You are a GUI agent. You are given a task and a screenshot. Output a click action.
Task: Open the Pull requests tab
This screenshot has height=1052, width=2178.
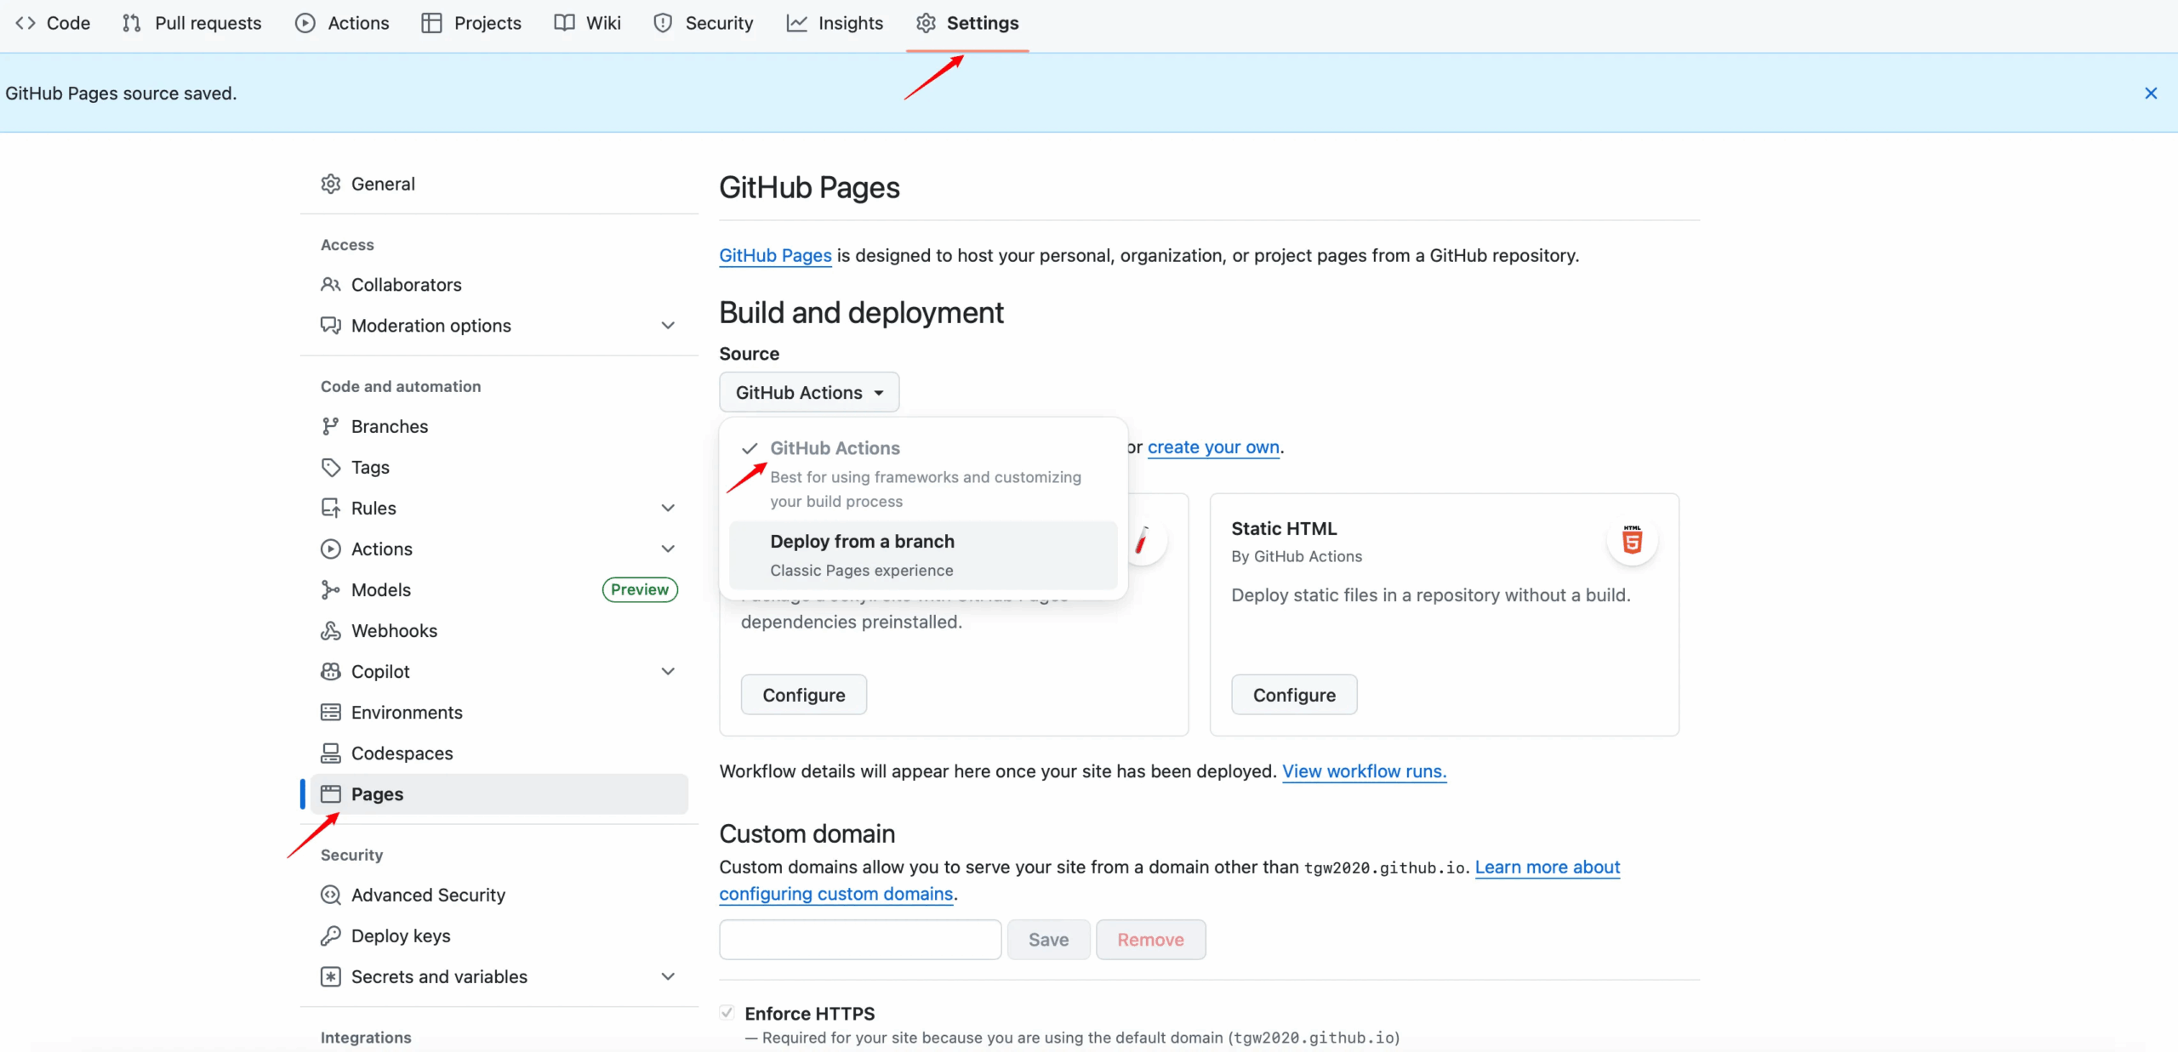(192, 23)
